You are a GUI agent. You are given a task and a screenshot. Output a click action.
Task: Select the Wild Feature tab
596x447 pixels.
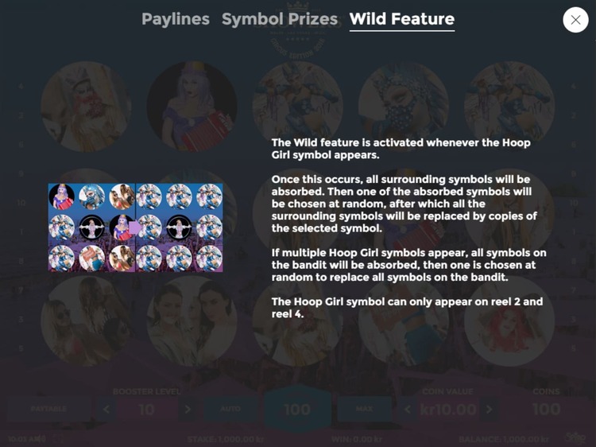click(402, 19)
